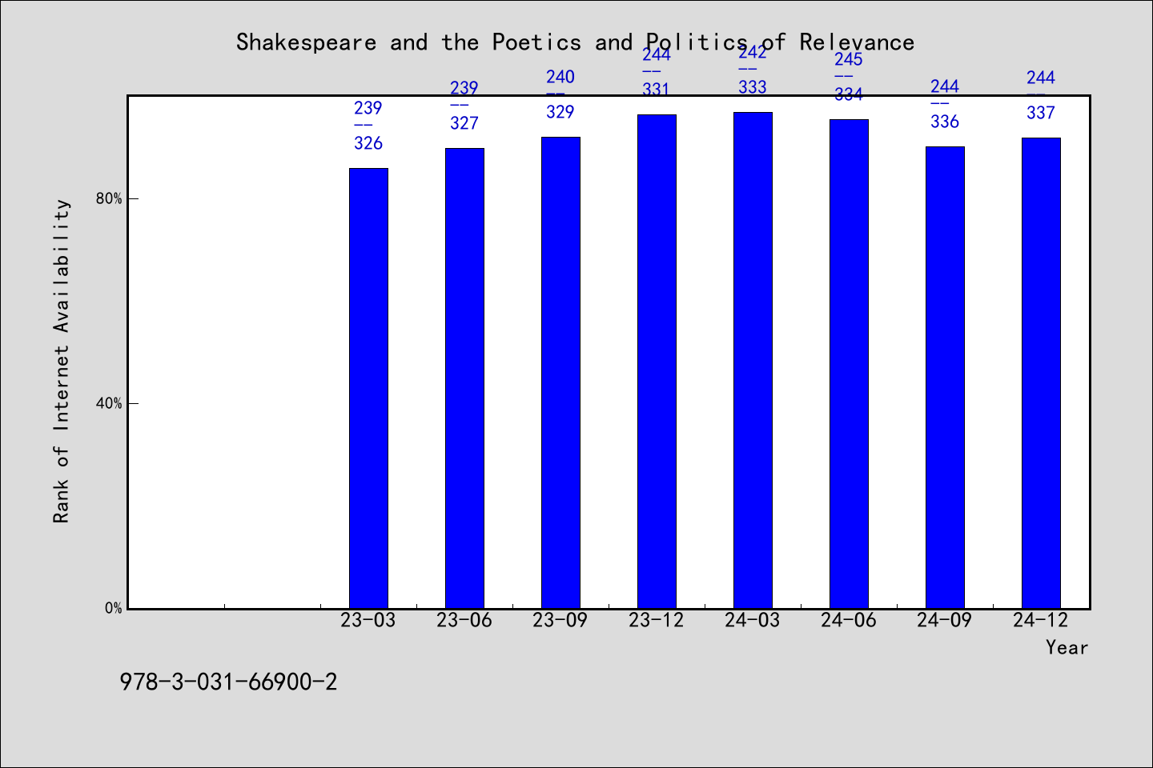This screenshot has width=1153, height=768.
Task: Click the x-axis tick label 23-09
Action: (560, 621)
